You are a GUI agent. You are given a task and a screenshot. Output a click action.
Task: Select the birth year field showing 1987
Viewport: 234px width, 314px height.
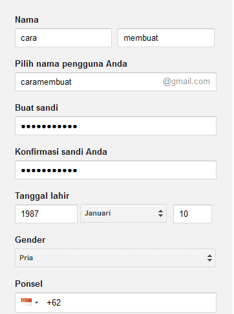point(46,214)
